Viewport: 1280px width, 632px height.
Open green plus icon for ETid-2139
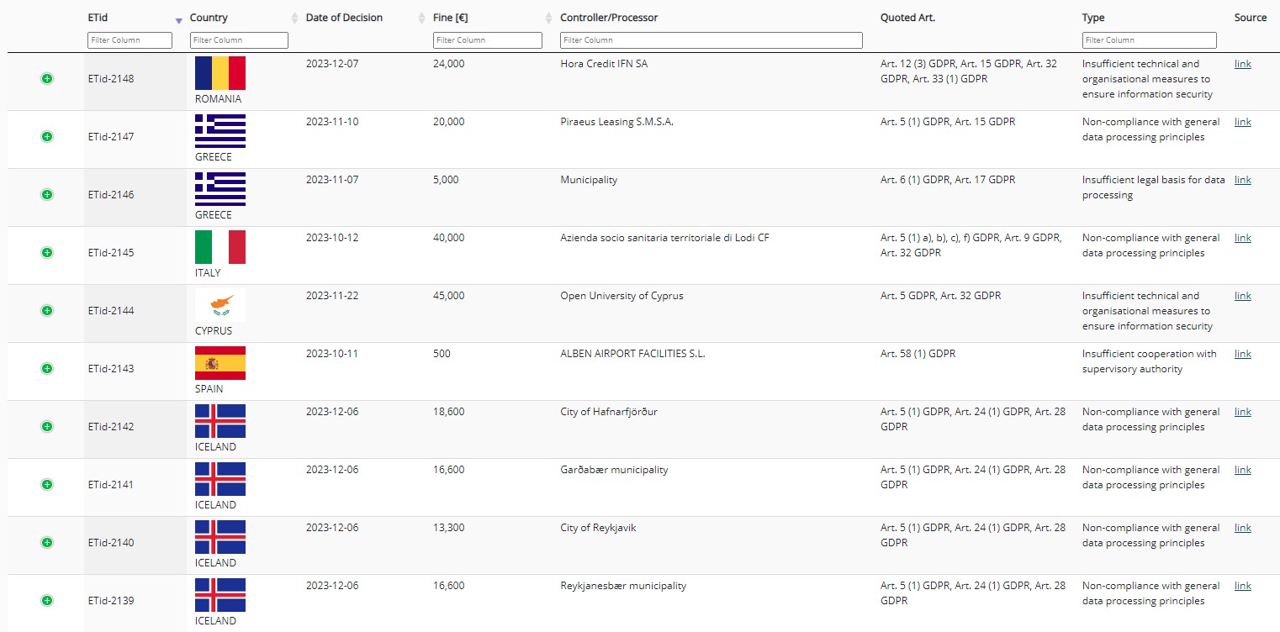[x=47, y=601]
